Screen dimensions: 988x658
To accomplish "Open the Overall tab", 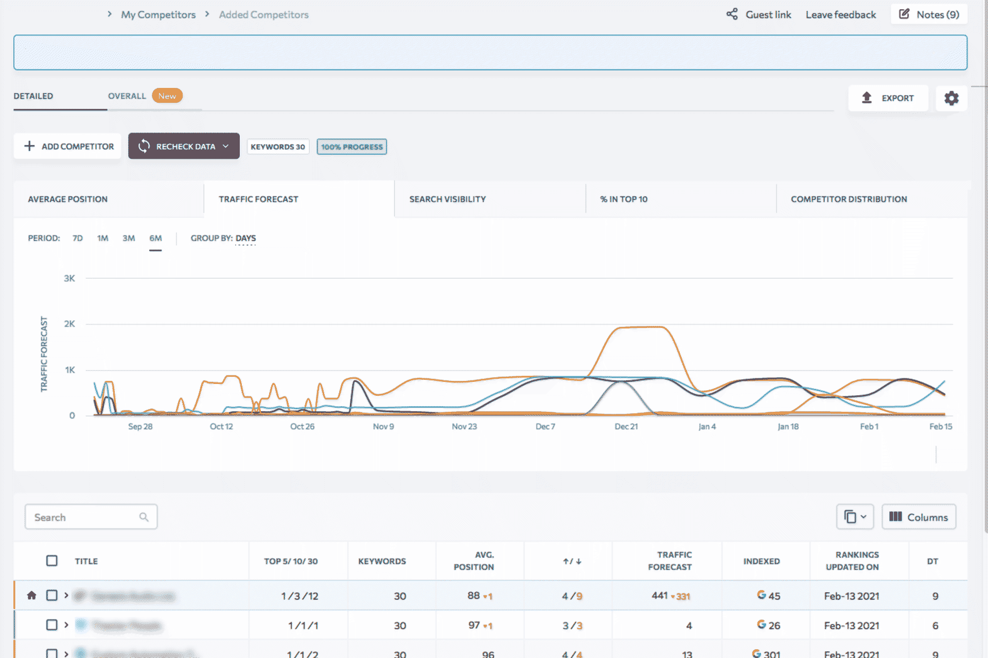I will pyautogui.click(x=127, y=96).
